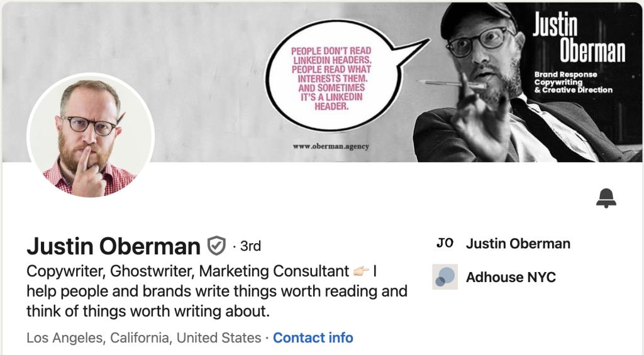Click the verification shield badge
Viewport: 644px width, 355px height.
[x=216, y=246]
